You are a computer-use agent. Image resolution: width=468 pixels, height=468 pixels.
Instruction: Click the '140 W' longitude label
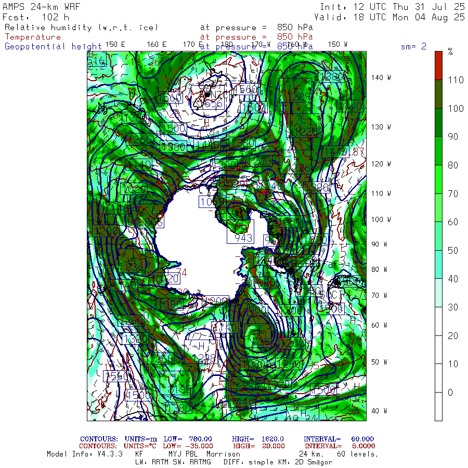click(x=381, y=78)
